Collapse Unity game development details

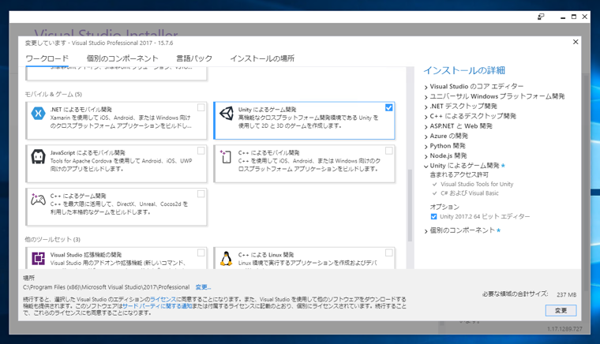[x=426, y=166]
